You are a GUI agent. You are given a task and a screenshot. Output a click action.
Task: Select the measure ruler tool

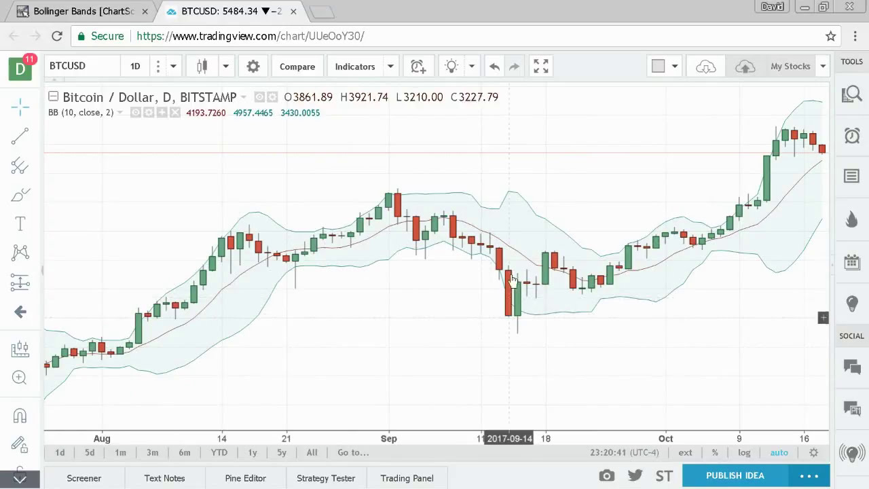pos(20,349)
